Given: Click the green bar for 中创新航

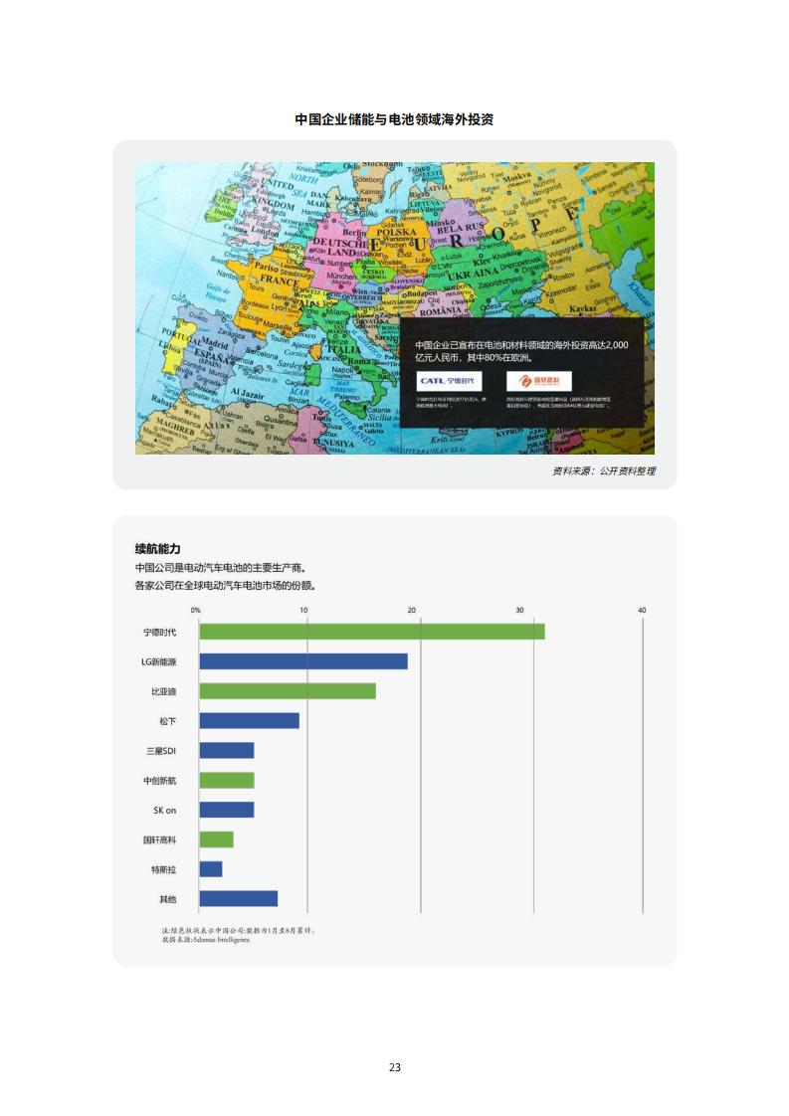Looking at the screenshot, I should 227,780.
